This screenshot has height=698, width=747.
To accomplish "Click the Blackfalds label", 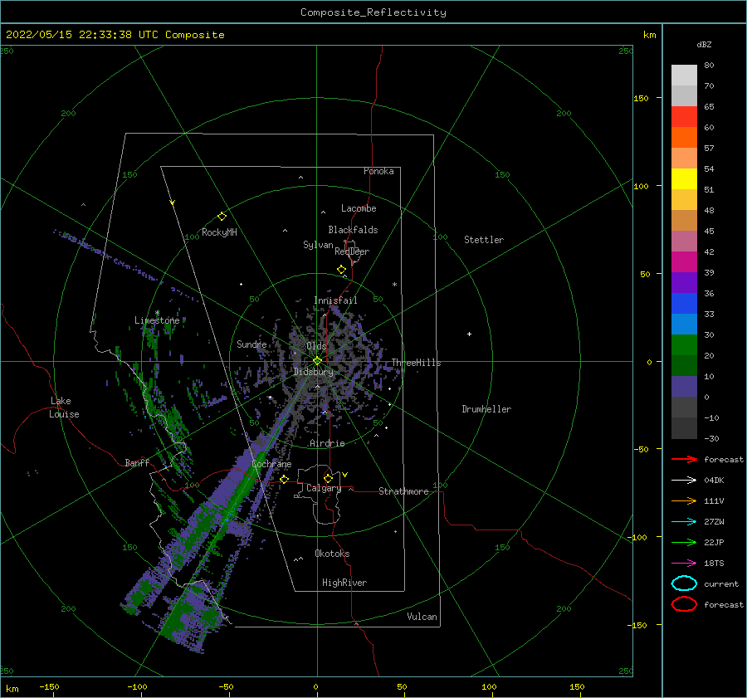I will 353,230.
